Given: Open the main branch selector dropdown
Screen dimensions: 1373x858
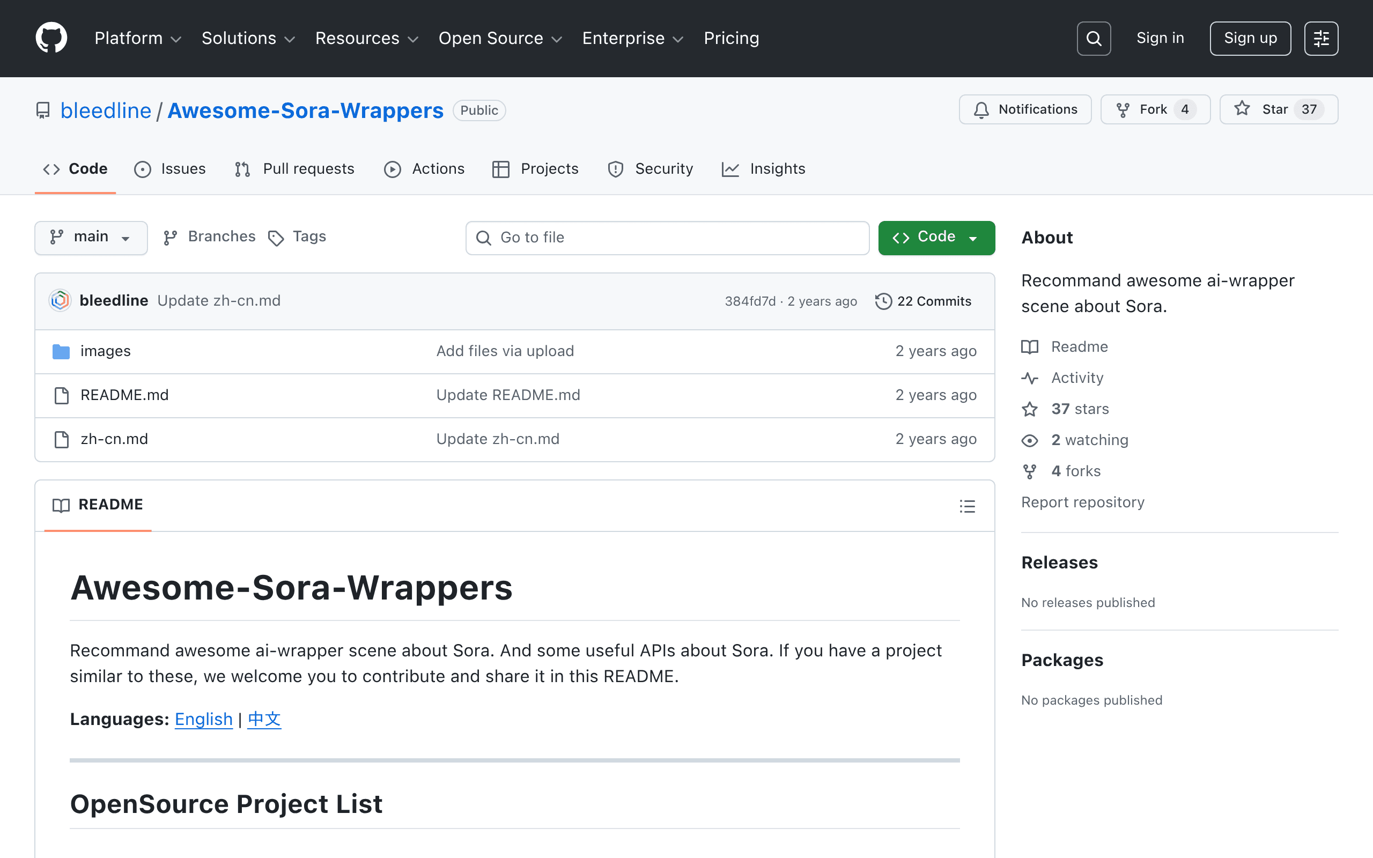Looking at the screenshot, I should (x=91, y=238).
